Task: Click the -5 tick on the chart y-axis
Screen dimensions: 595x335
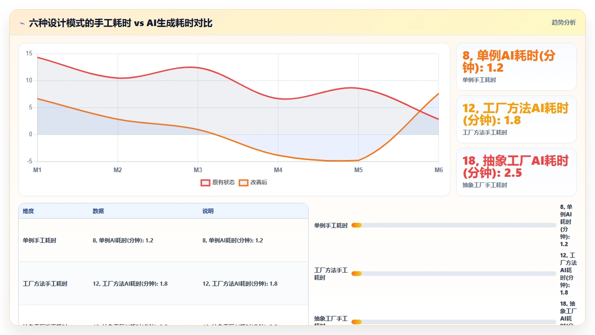Action: click(29, 161)
